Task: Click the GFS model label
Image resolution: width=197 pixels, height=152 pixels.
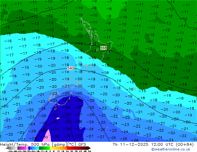Action: click(82, 145)
